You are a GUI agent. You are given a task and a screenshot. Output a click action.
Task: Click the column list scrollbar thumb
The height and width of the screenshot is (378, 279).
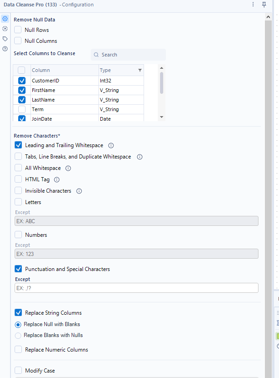coord(161,83)
